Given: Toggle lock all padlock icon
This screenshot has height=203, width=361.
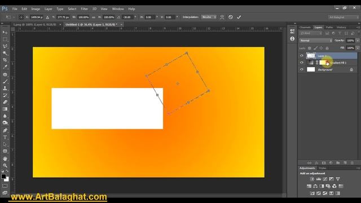Looking at the screenshot, I should tap(327, 48).
